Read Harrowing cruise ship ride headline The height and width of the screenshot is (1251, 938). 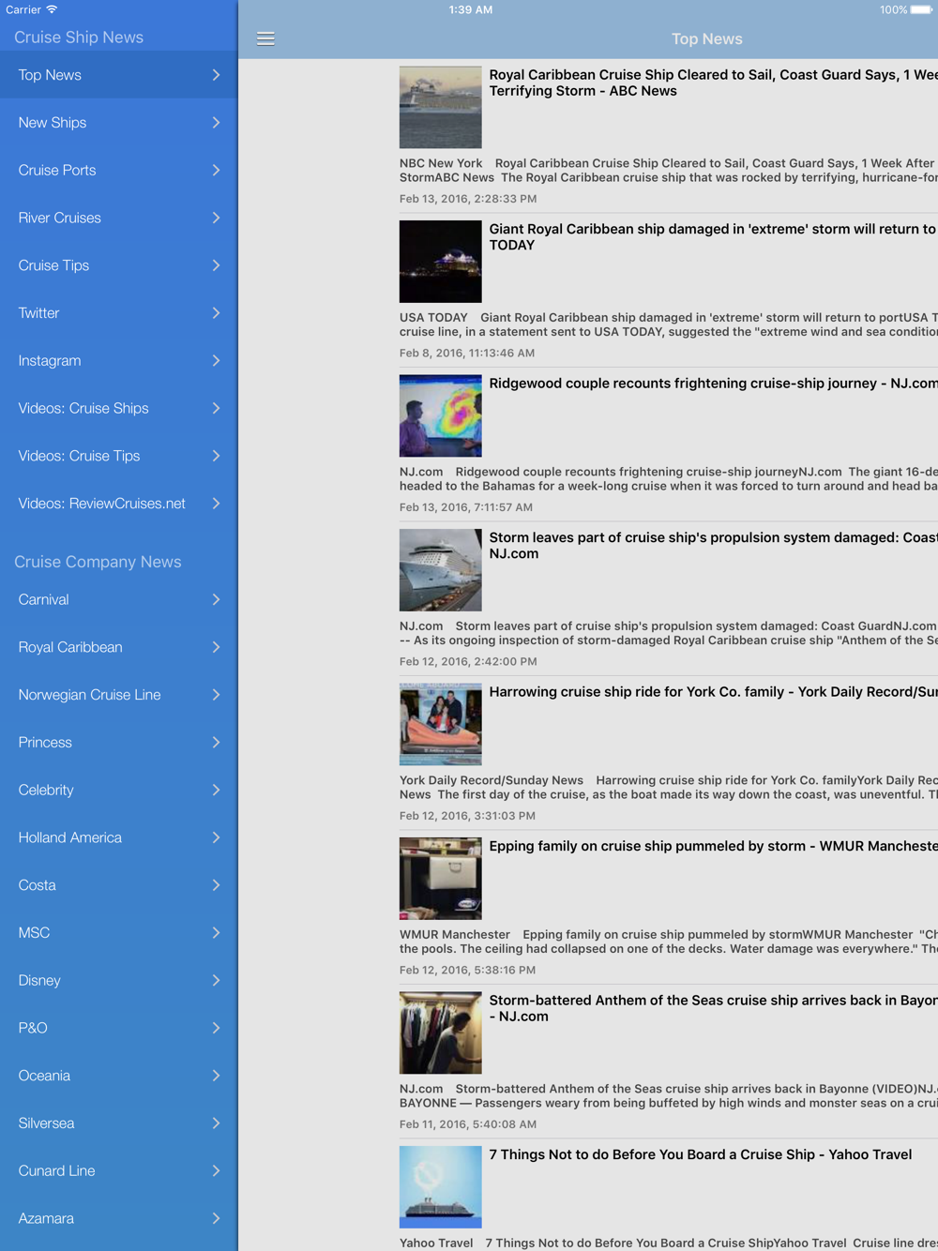[x=713, y=692]
